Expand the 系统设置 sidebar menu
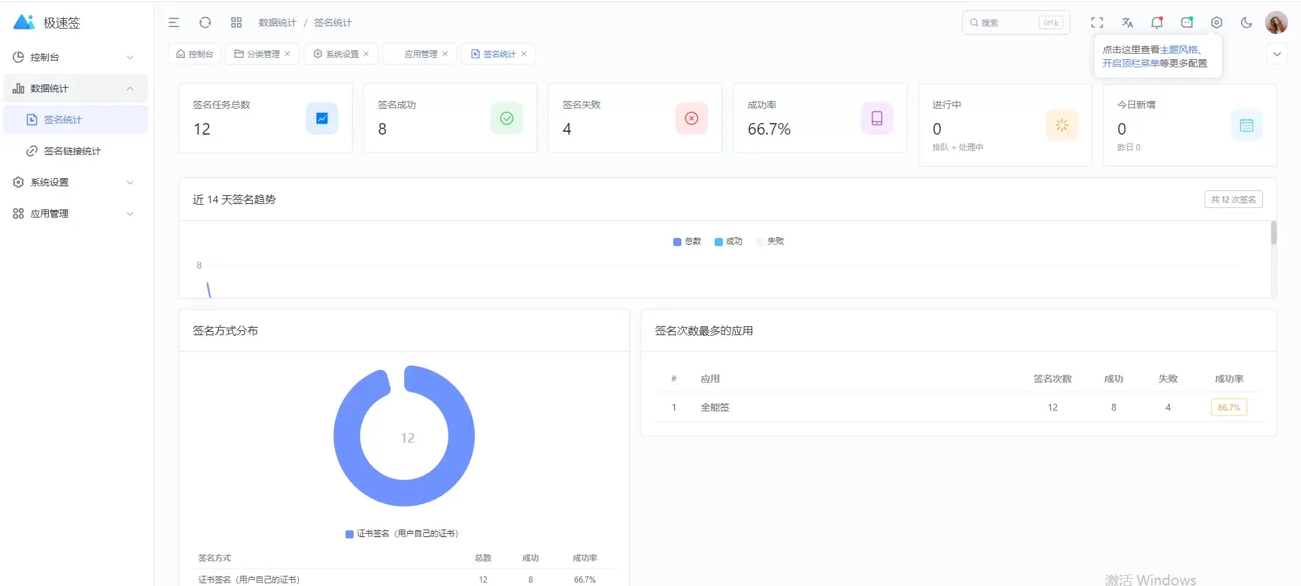The image size is (1301, 586). coord(75,182)
